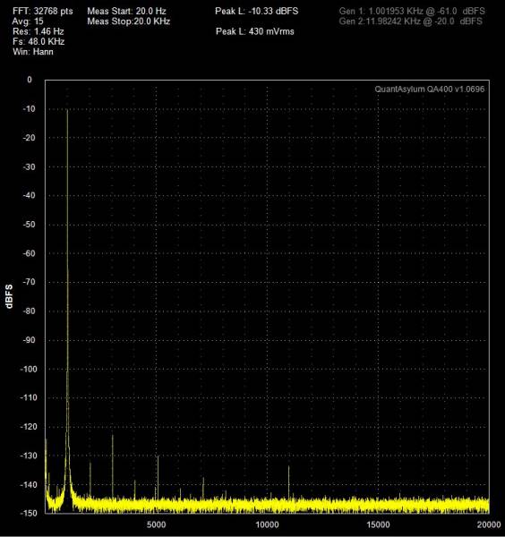Select the Gen 2 generator info line
505x537 pixels.
pyautogui.click(x=410, y=21)
